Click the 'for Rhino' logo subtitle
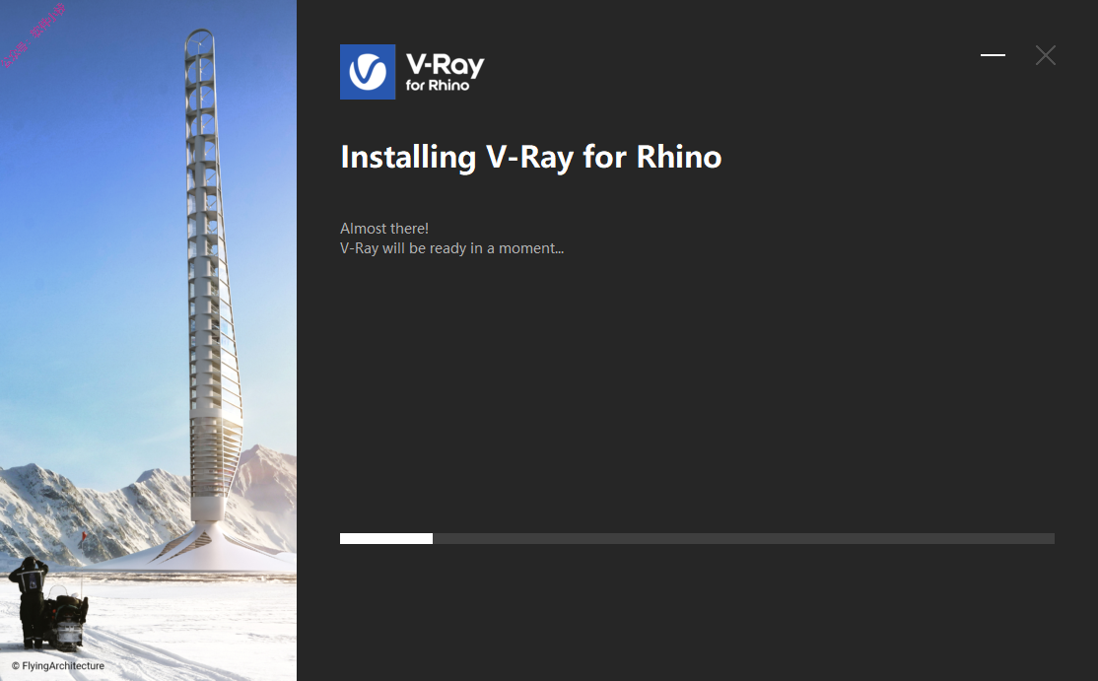The height and width of the screenshot is (681, 1098). point(438,86)
